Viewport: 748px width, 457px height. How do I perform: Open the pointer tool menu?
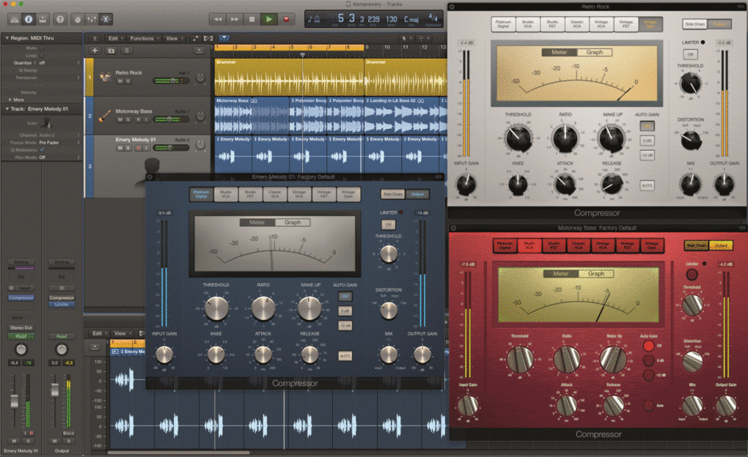coord(406,38)
